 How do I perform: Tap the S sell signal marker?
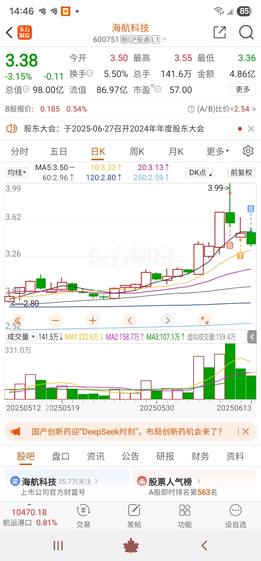click(251, 209)
